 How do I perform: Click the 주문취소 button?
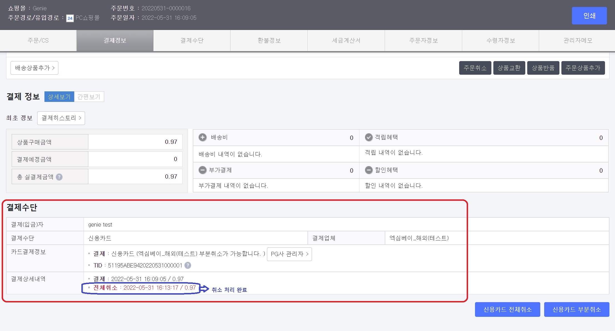475,68
